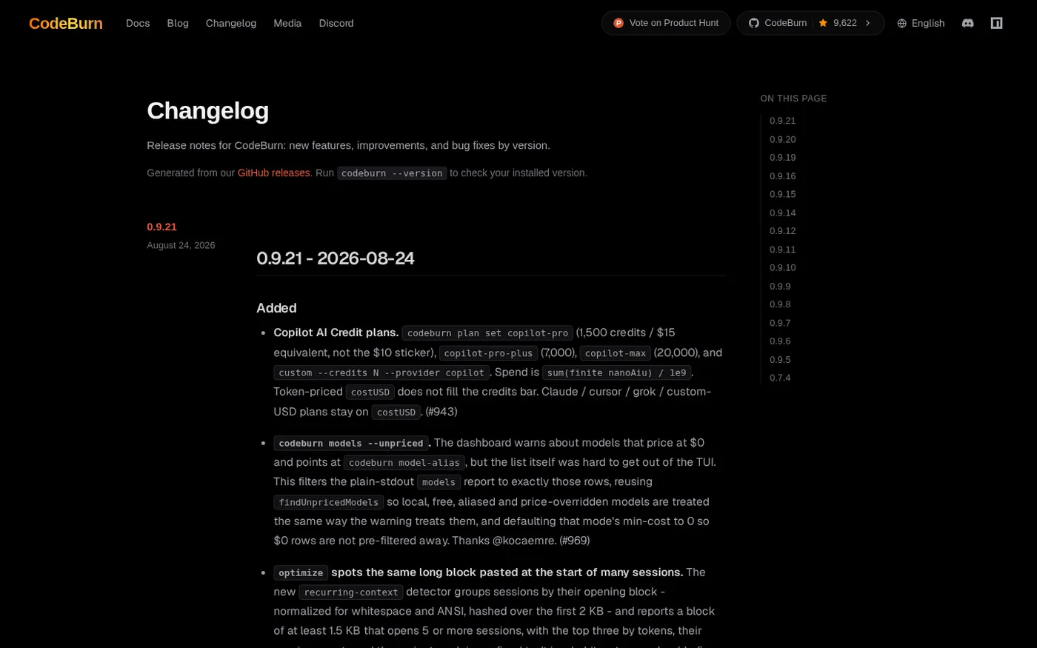The image size is (1037, 648).
Task: Click codeburn models --unpriced code
Action: click(x=351, y=443)
